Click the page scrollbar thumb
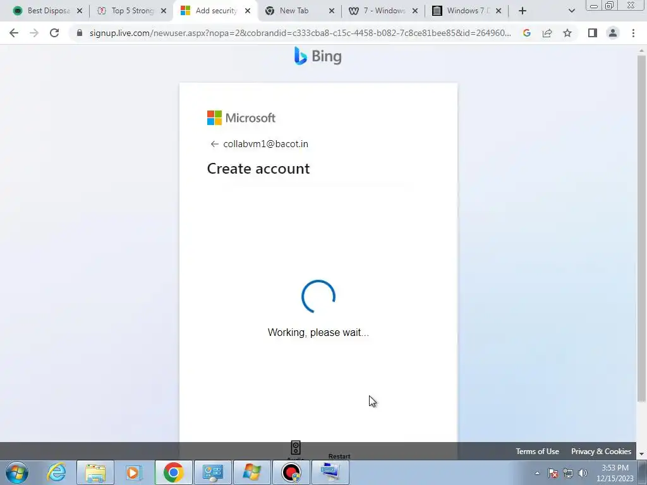 [642, 227]
